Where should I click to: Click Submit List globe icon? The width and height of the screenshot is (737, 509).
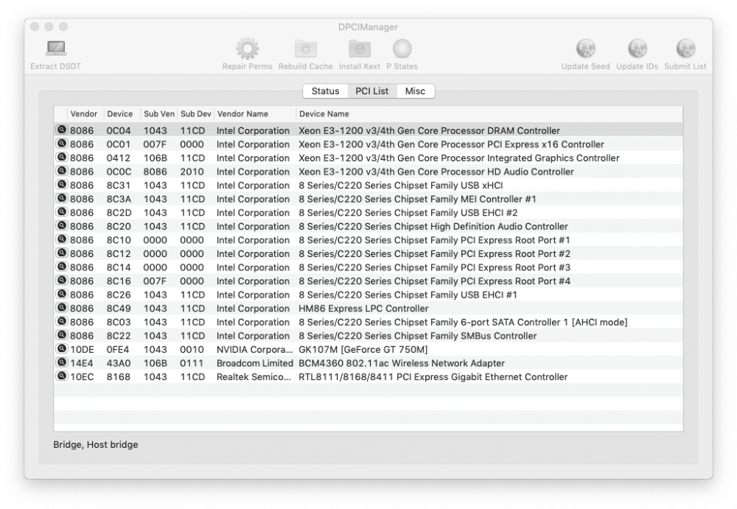click(x=685, y=48)
